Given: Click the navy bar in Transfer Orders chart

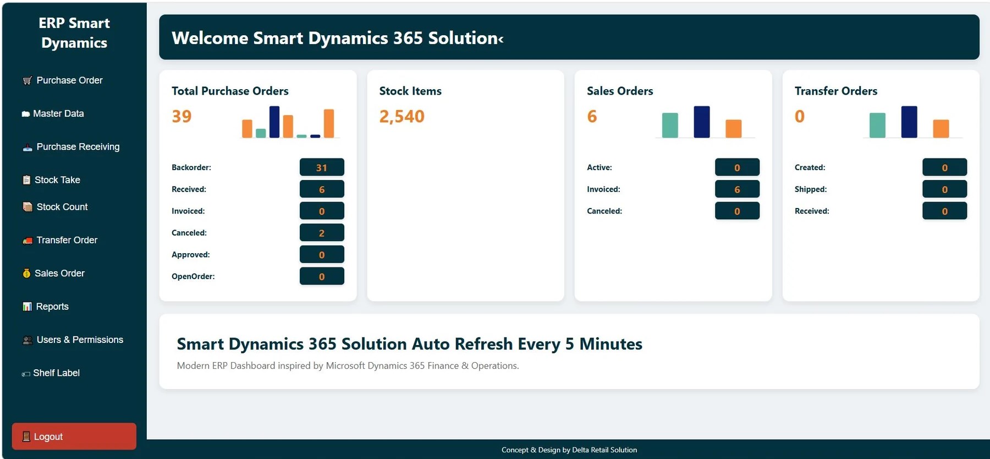Looking at the screenshot, I should pos(909,122).
